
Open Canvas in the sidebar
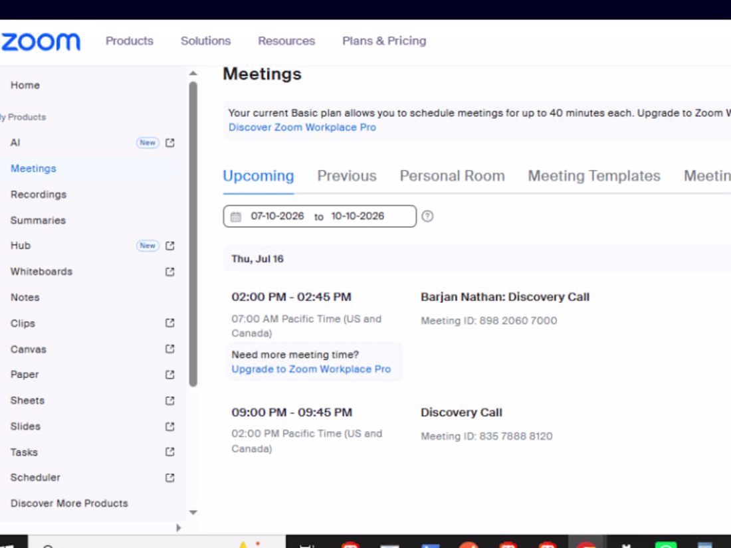click(x=28, y=349)
